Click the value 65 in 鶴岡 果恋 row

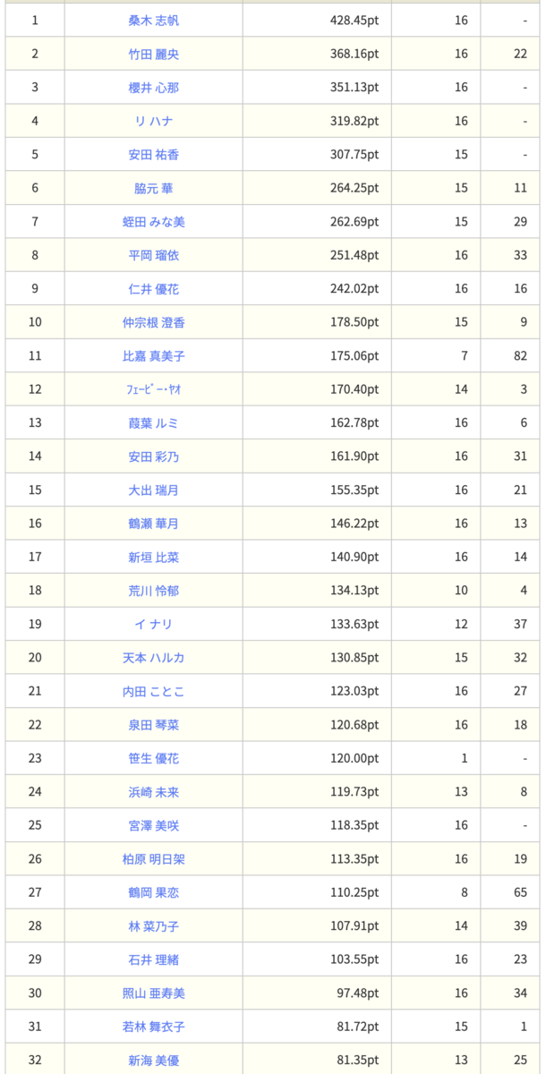click(521, 893)
